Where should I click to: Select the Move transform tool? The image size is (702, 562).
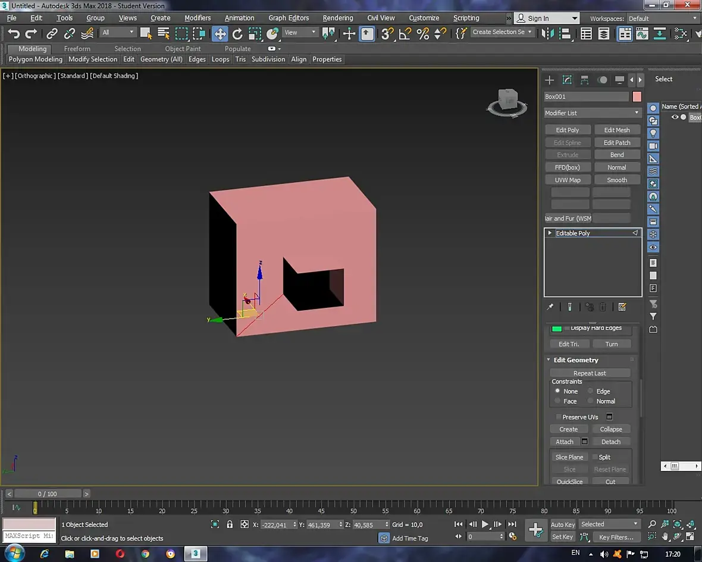click(x=220, y=33)
